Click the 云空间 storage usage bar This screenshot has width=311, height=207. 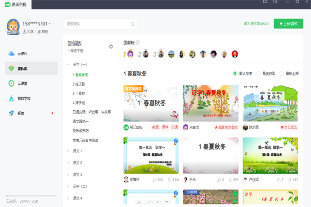coord(31,196)
